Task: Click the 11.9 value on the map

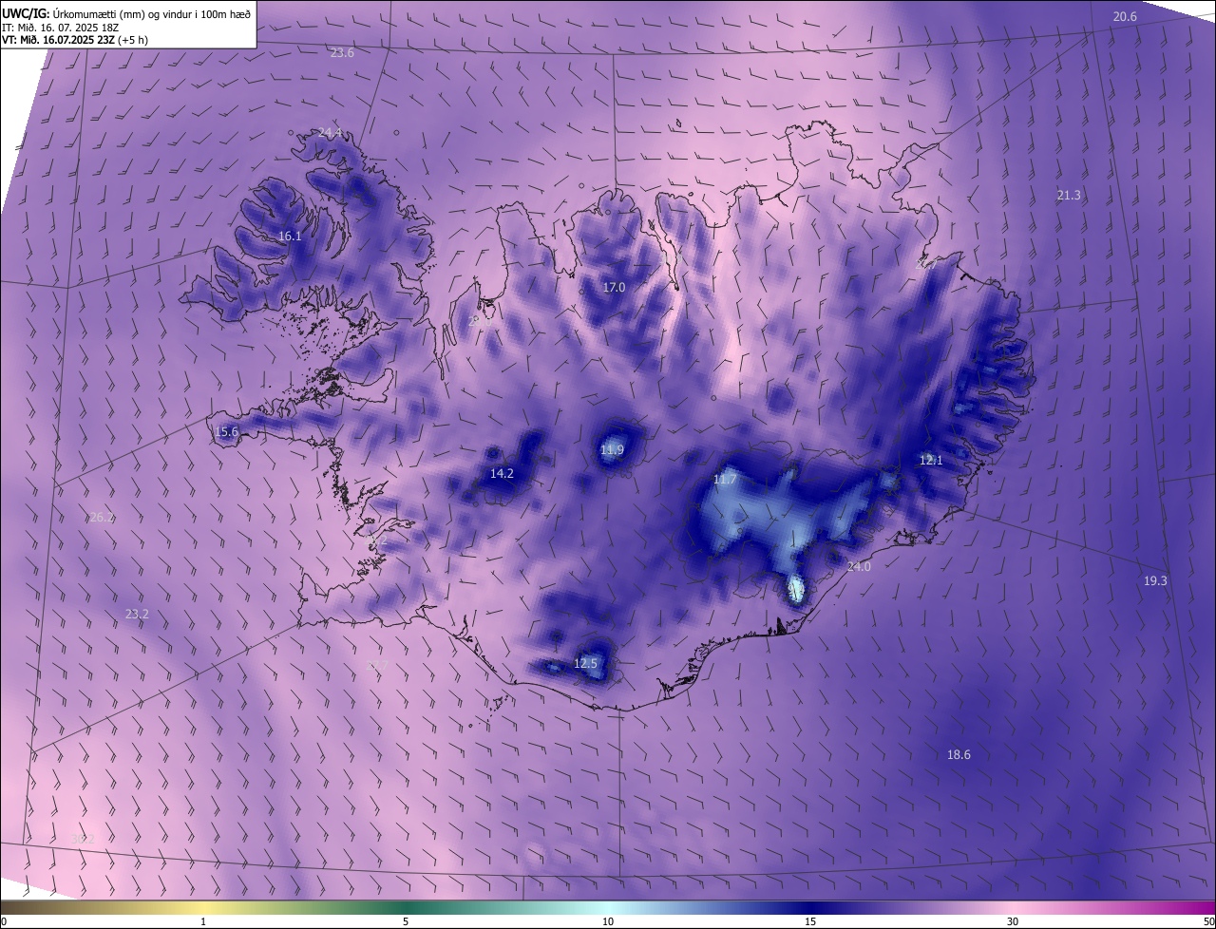Action: pyautogui.click(x=612, y=449)
